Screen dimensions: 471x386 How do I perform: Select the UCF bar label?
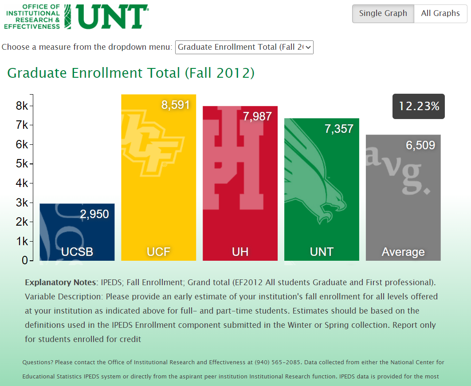coord(158,252)
